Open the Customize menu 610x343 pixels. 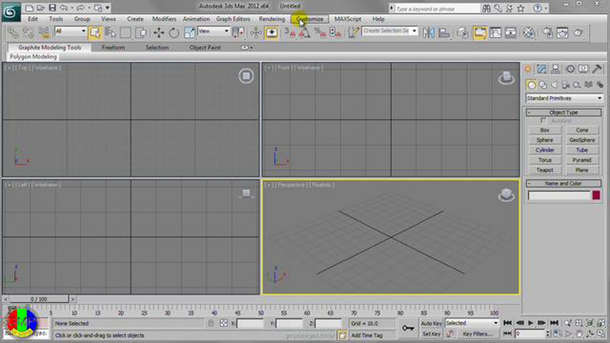click(x=310, y=19)
